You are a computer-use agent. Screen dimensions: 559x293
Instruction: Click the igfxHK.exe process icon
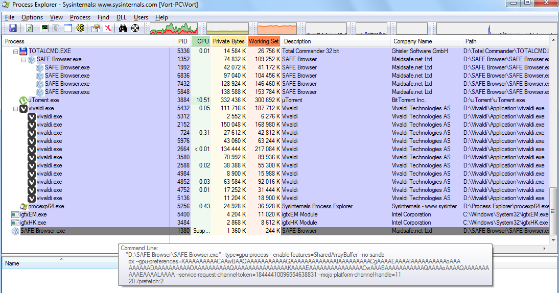(15, 223)
